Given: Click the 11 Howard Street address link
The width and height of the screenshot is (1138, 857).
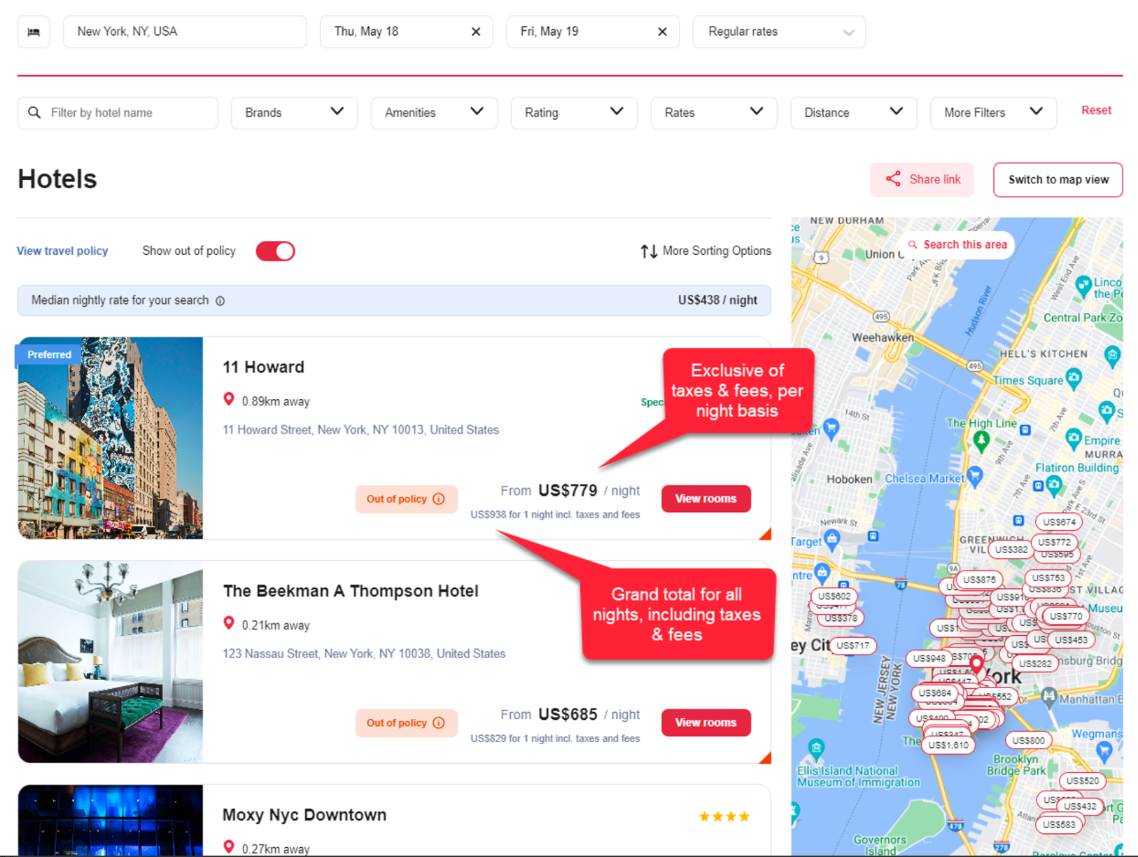Looking at the screenshot, I should 360,430.
